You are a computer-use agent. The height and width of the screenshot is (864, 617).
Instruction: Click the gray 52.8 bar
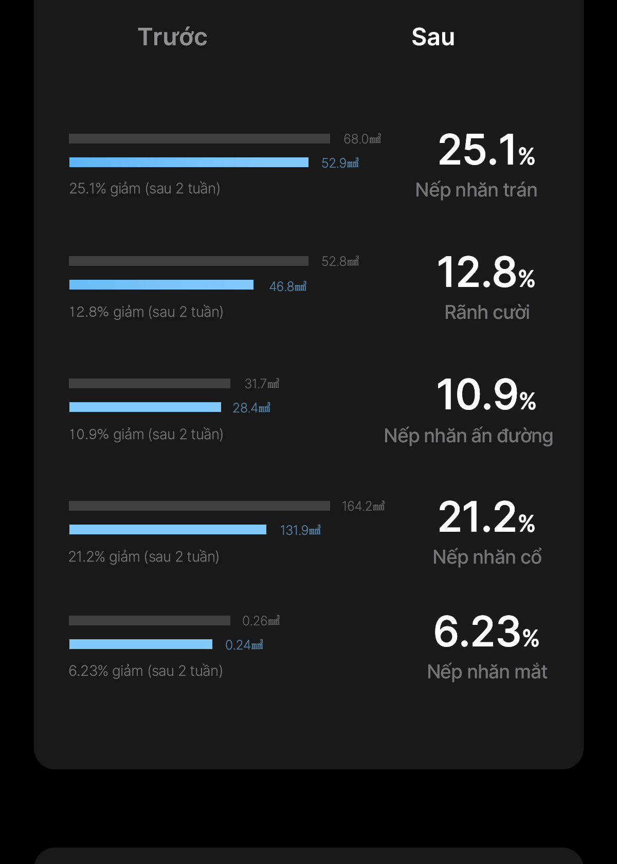pyautogui.click(x=189, y=261)
